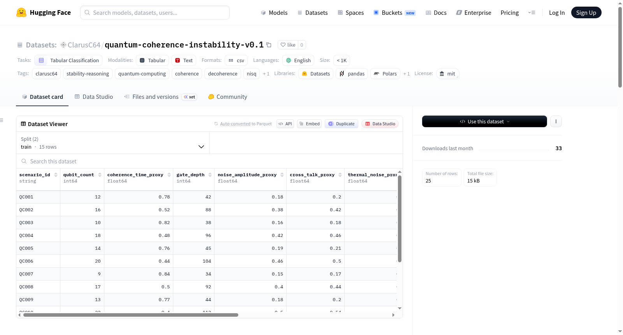Open Data Studio from viewer header
623x335 pixels.
380,124
